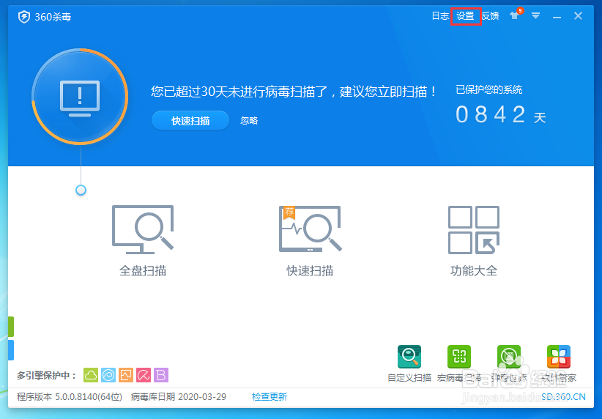Minimize the 360杀毒 window
Viewport: 602px width, 419px height.
point(557,17)
